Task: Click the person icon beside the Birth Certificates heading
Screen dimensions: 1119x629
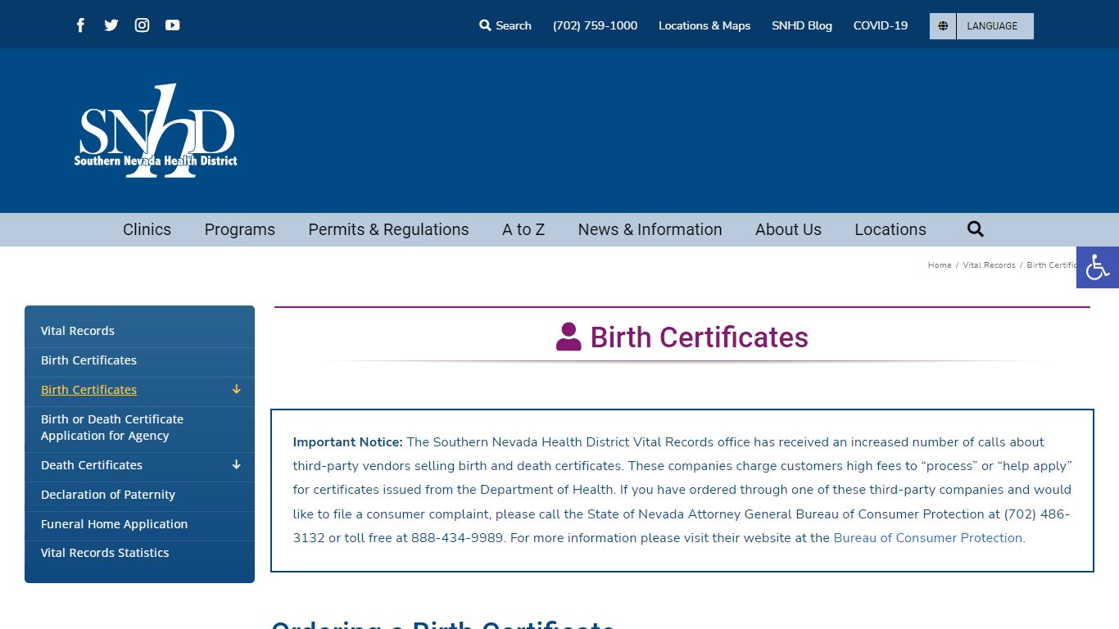Action: click(x=569, y=337)
